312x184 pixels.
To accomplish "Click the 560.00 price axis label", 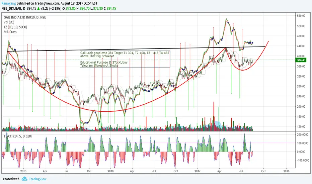I will tap(301, 16).
